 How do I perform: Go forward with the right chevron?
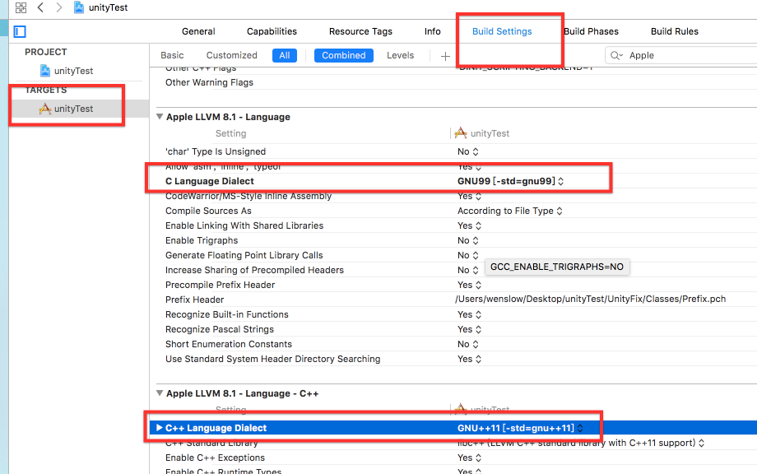coord(59,7)
